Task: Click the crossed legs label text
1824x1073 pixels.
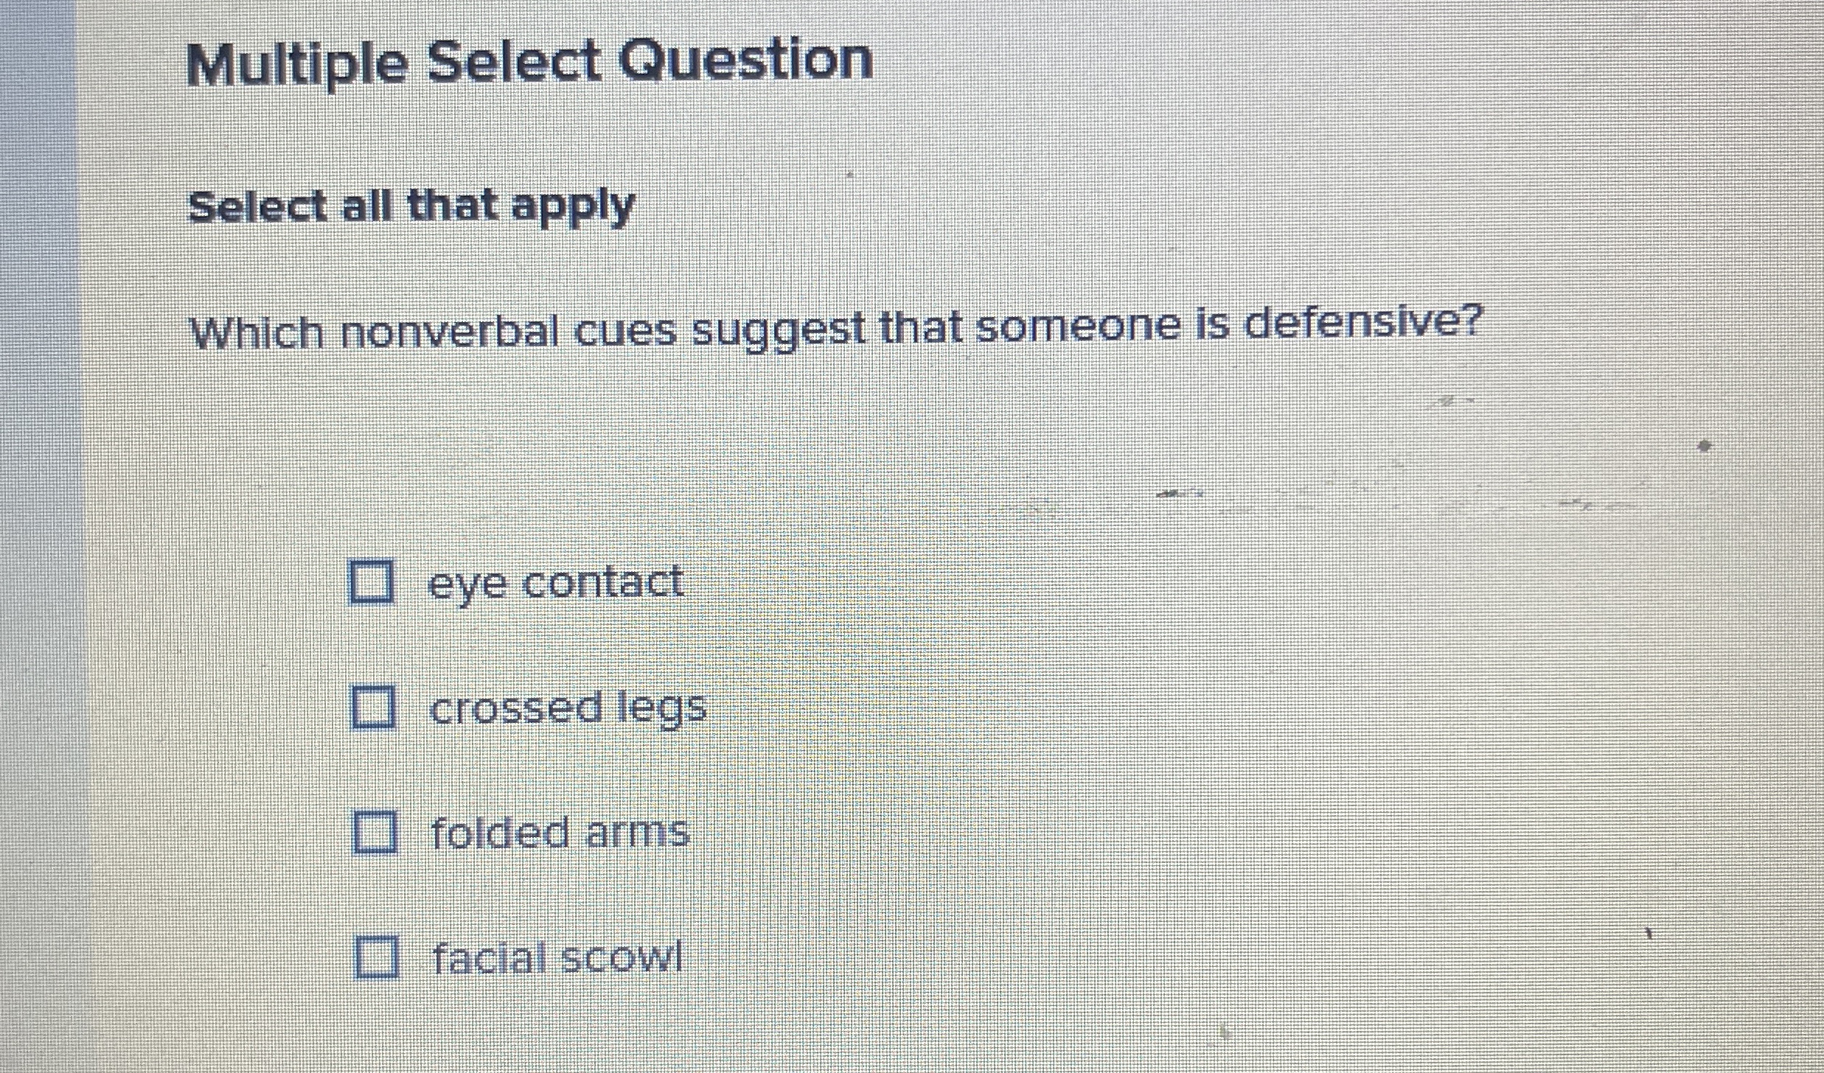Action: 568,707
